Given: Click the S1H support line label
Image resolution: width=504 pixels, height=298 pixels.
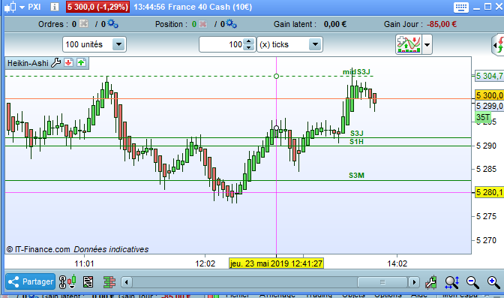Looking at the screenshot, I should pos(357,142).
